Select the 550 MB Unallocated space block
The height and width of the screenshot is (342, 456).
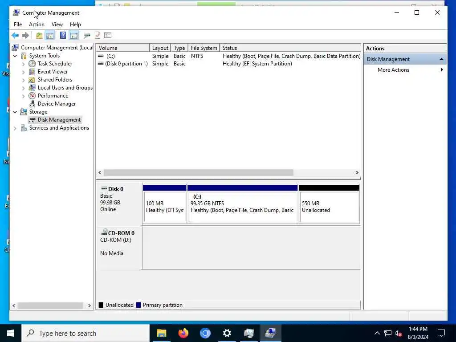point(329,204)
